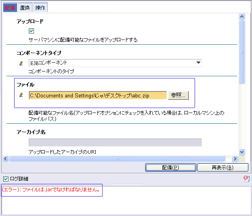This screenshot has width=252, height=216.
Task: Click the アーカイブ名 text field
Action: coord(115,143)
